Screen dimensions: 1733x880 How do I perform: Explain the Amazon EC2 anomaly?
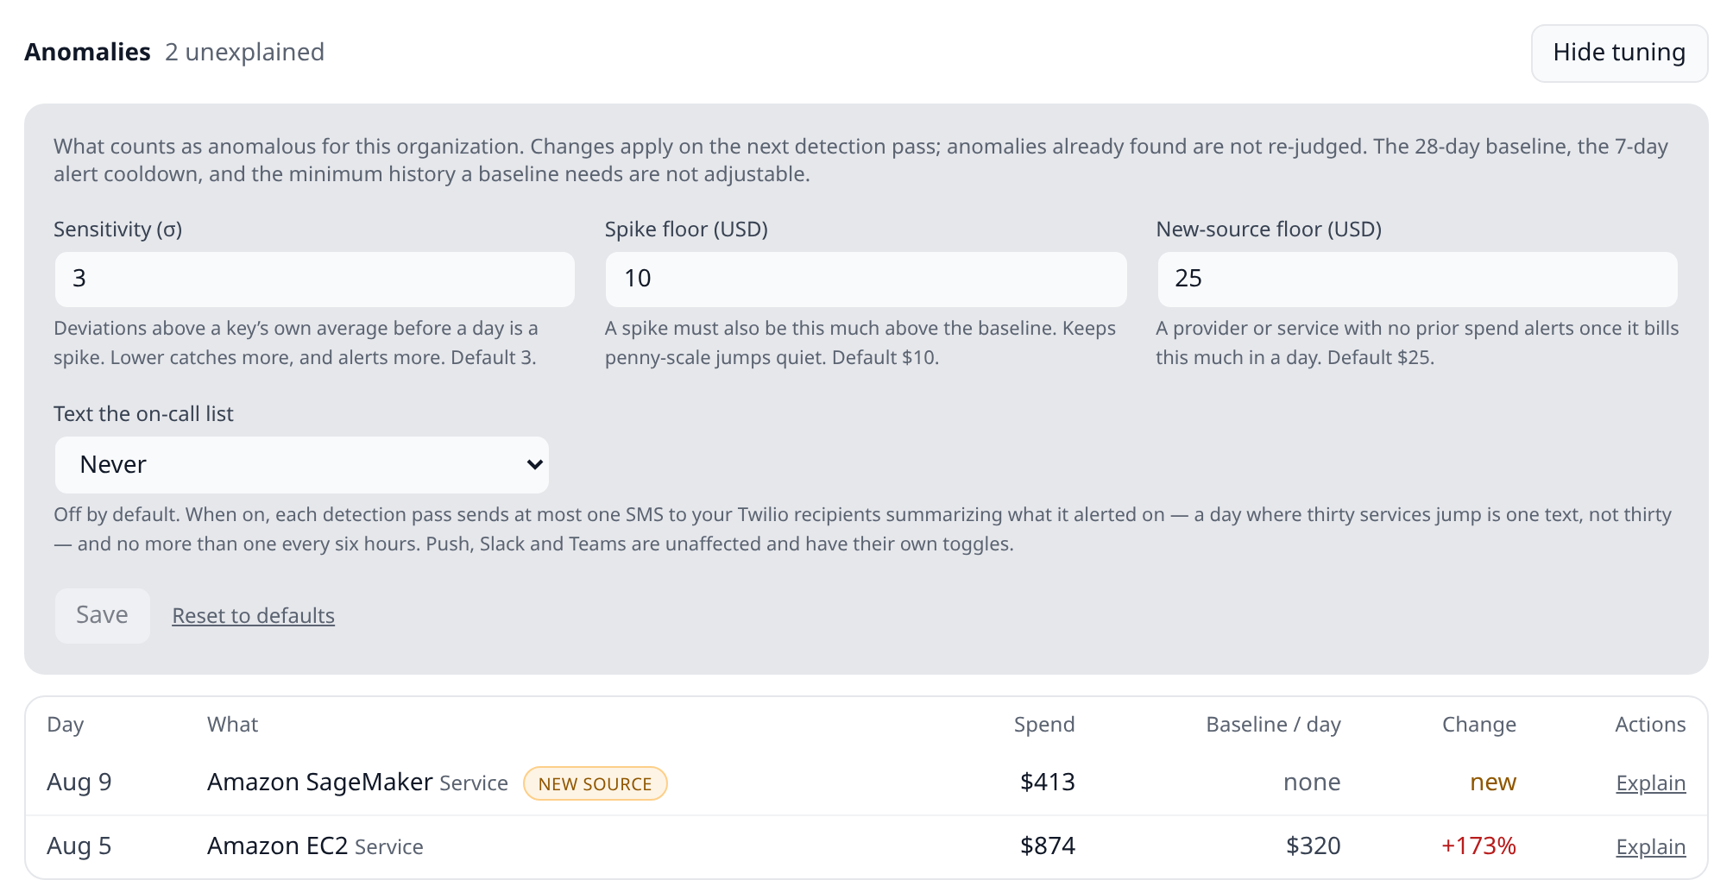pyautogui.click(x=1650, y=847)
